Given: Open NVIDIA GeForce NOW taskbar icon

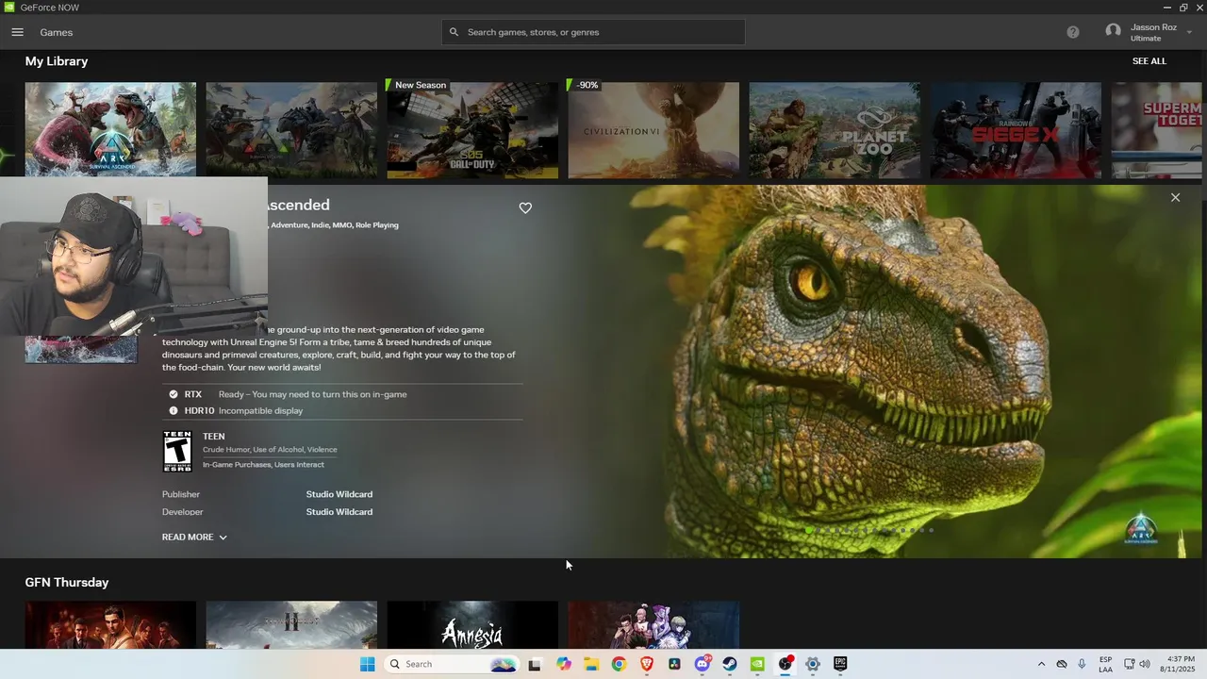Looking at the screenshot, I should (757, 664).
